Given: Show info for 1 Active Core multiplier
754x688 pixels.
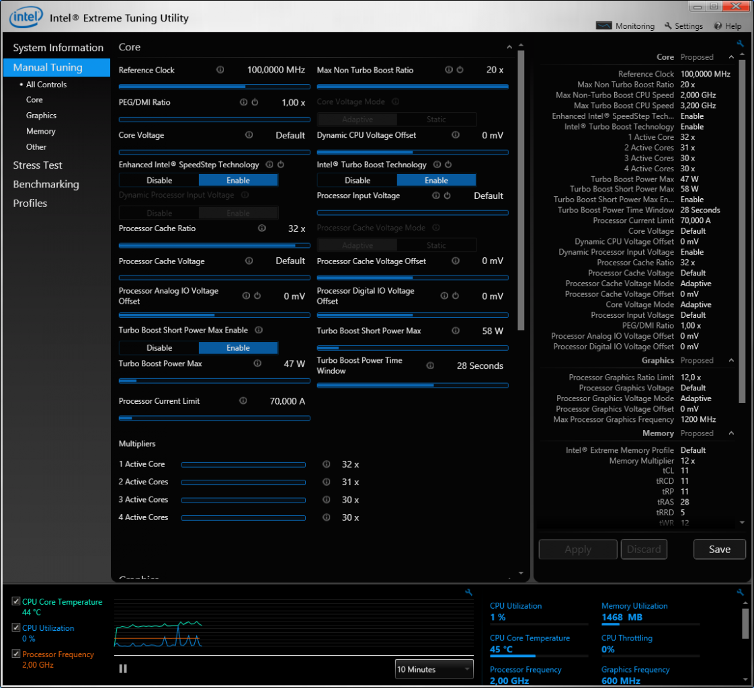Looking at the screenshot, I should click(x=326, y=464).
